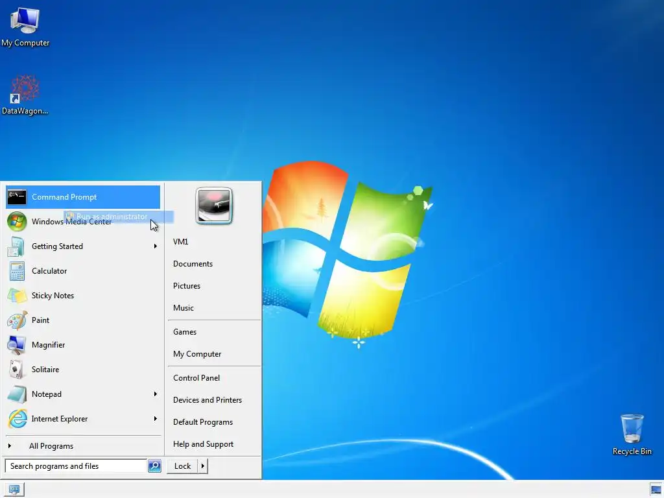
Task: Open Control Panel
Action: click(x=196, y=378)
